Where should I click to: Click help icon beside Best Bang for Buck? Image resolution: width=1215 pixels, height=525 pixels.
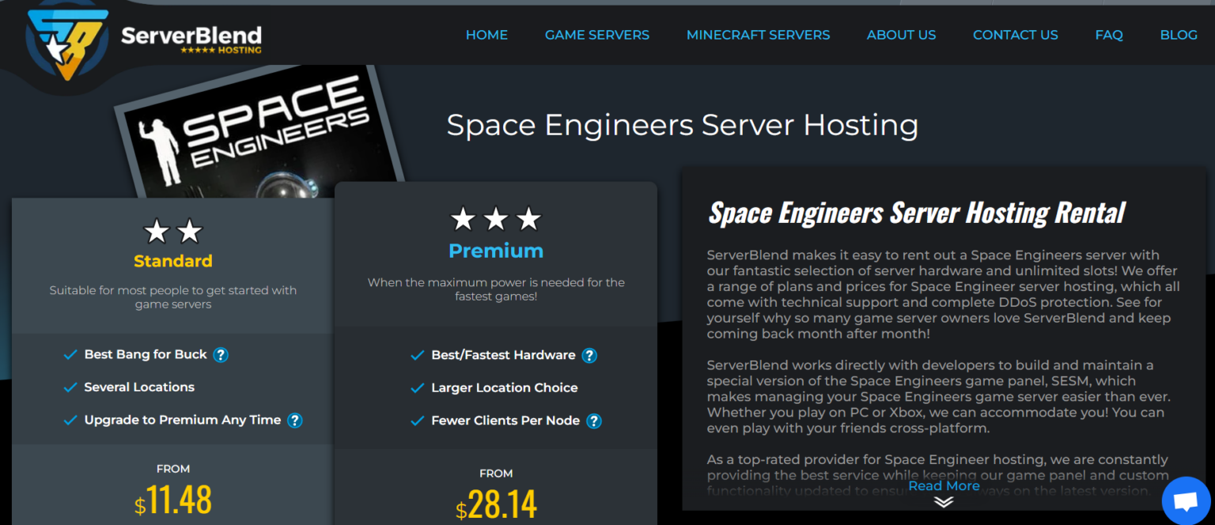click(x=221, y=355)
